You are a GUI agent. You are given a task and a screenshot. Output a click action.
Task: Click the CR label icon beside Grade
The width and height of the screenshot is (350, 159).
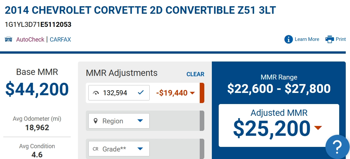(96, 149)
